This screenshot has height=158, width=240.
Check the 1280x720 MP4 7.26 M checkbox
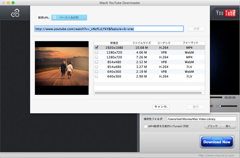pyautogui.click(x=96, y=57)
